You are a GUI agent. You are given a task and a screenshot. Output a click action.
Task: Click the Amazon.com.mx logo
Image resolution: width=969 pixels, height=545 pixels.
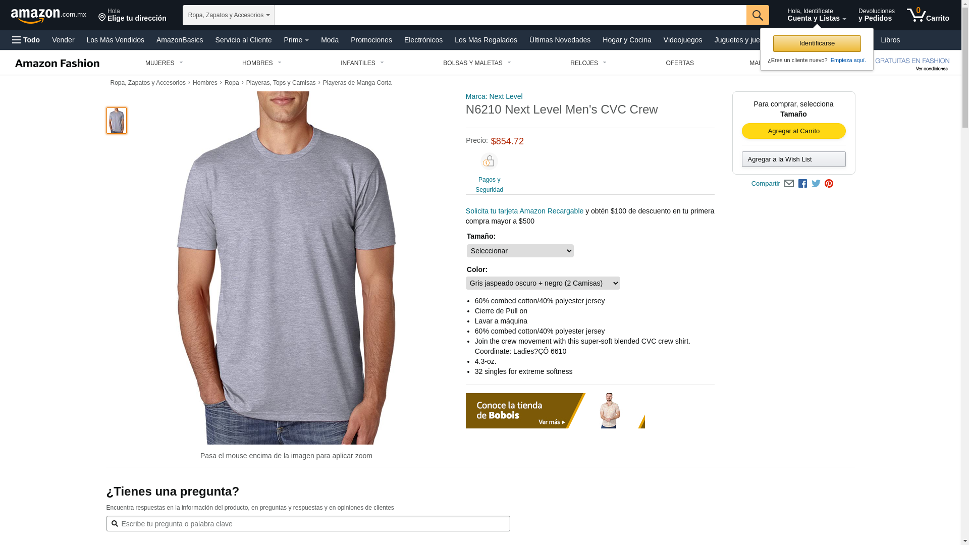click(48, 16)
